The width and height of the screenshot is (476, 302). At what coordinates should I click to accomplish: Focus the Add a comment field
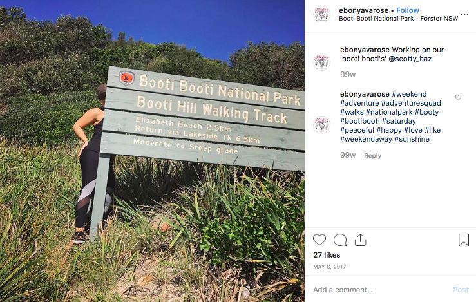click(379, 290)
